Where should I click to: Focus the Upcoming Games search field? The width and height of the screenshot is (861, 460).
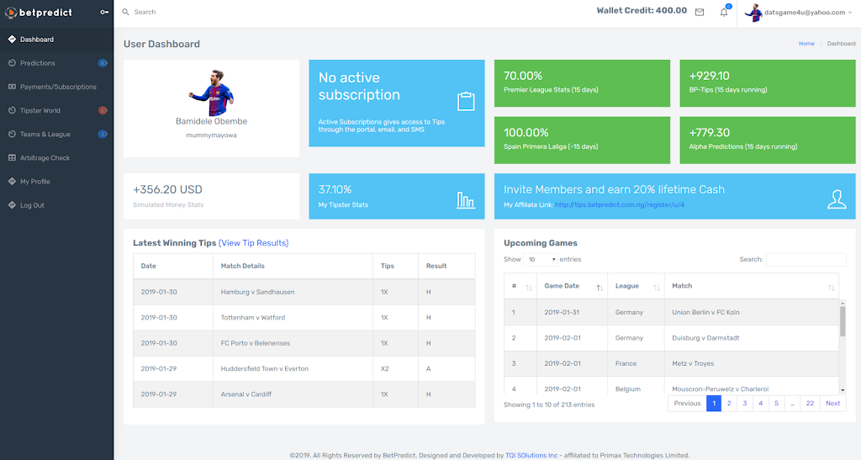(806, 259)
